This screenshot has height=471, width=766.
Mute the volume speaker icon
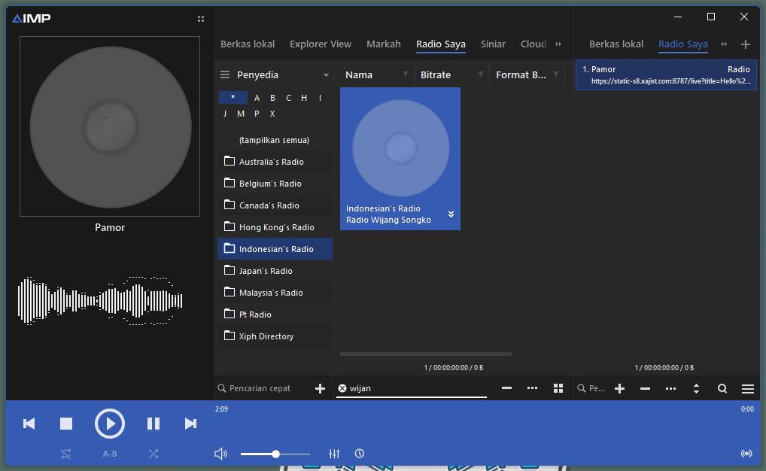pyautogui.click(x=220, y=454)
